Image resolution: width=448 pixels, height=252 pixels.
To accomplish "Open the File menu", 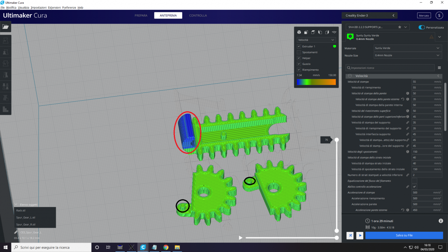I will coord(3,7).
